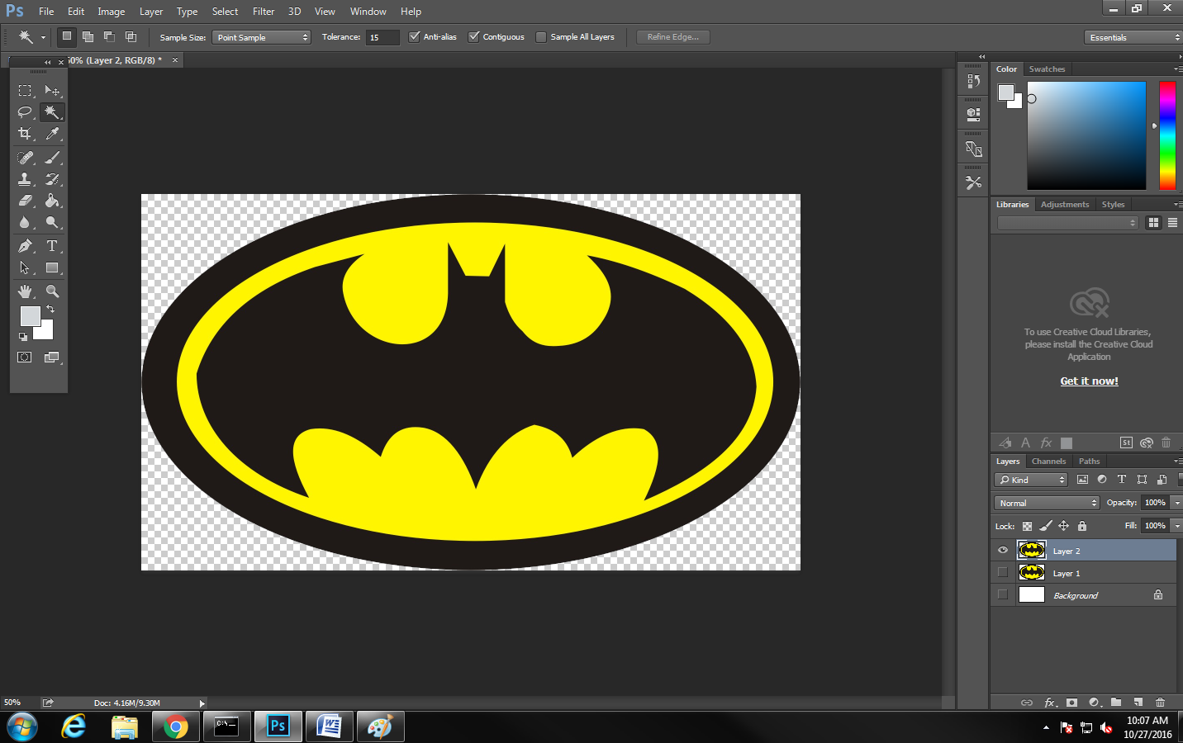Show Layer 1 visibility box
This screenshot has height=743, width=1183.
1003,572
